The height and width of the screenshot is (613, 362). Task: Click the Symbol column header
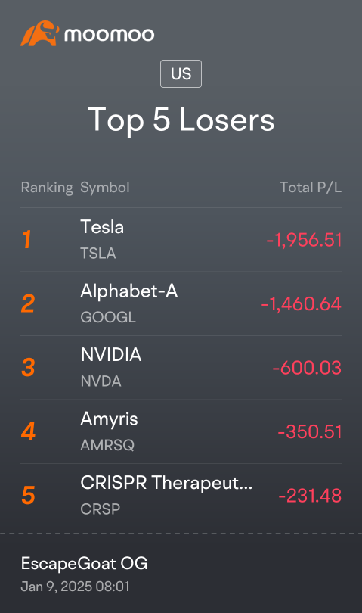pos(104,188)
